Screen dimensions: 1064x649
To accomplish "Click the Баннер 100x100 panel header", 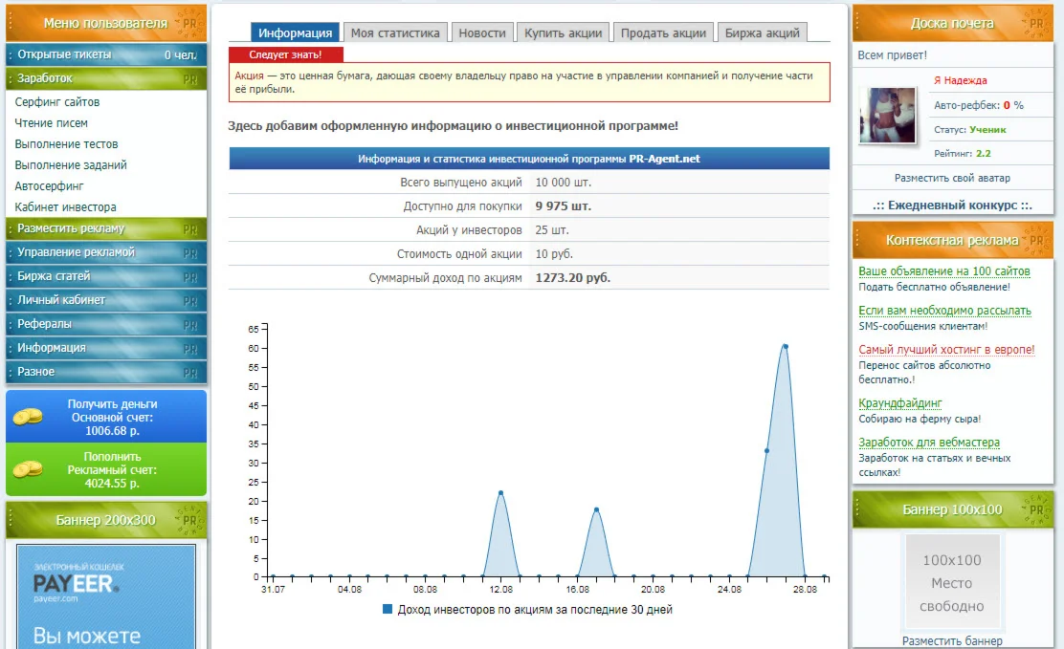I will click(x=952, y=510).
